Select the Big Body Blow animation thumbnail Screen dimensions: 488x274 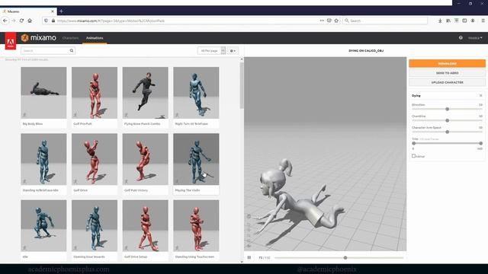(43, 93)
